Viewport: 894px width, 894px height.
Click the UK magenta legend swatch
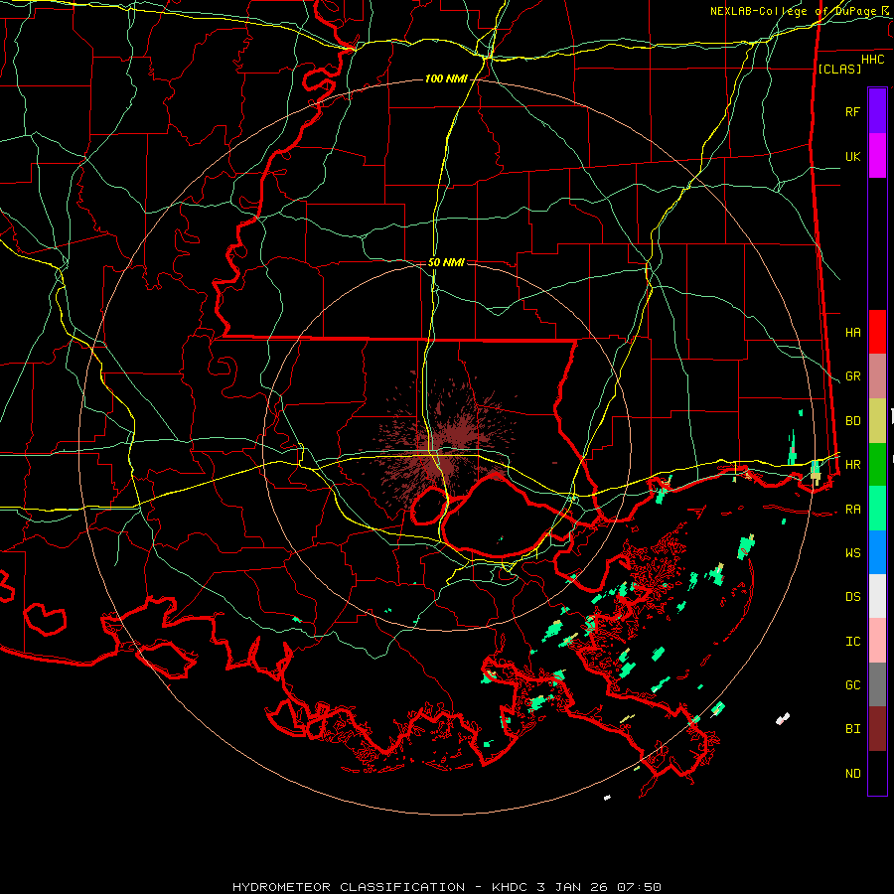tap(877, 156)
